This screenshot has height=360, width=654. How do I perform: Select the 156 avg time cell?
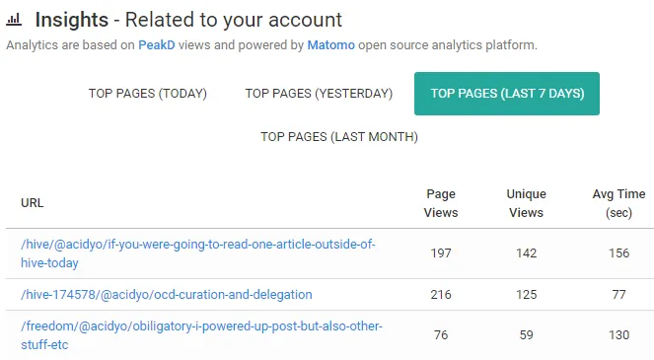click(618, 253)
